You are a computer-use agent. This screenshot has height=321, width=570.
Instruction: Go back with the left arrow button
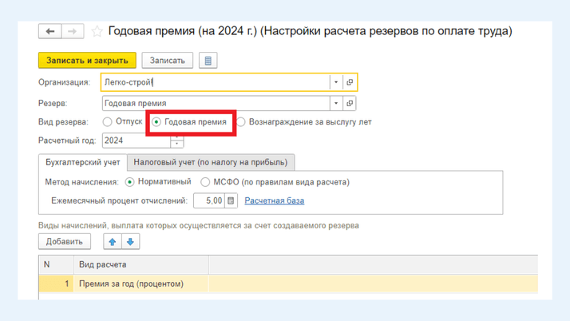click(50, 31)
